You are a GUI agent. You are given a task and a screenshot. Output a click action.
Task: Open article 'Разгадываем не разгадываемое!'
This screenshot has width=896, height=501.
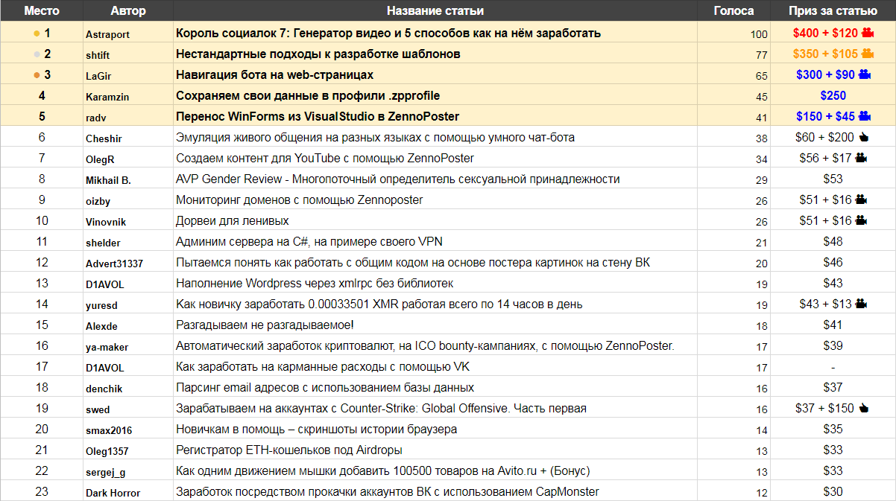pyautogui.click(x=265, y=325)
